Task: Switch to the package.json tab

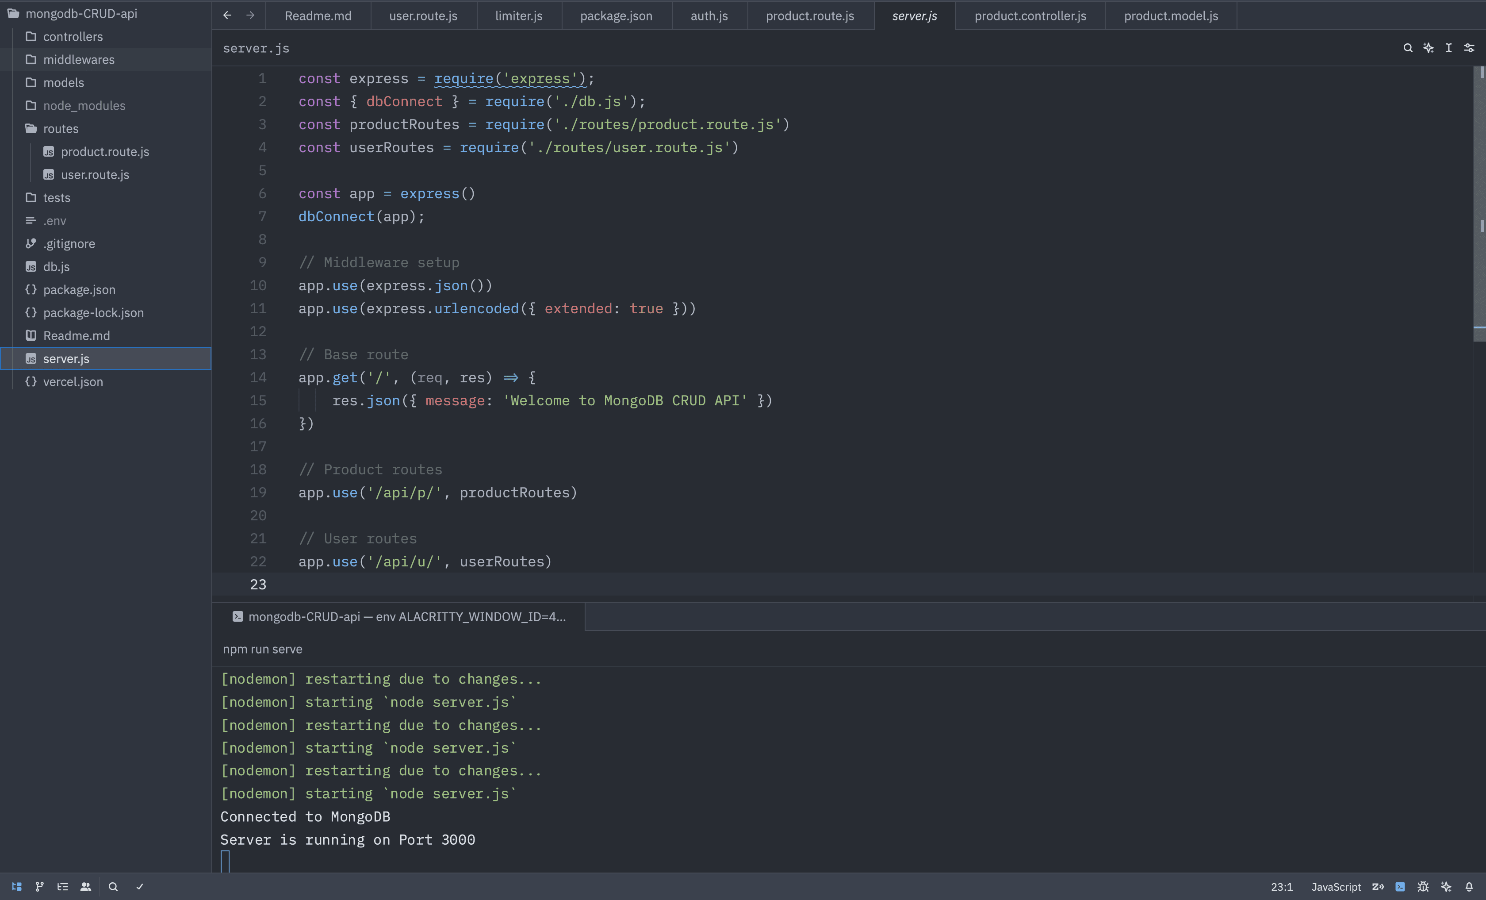Action: click(617, 15)
